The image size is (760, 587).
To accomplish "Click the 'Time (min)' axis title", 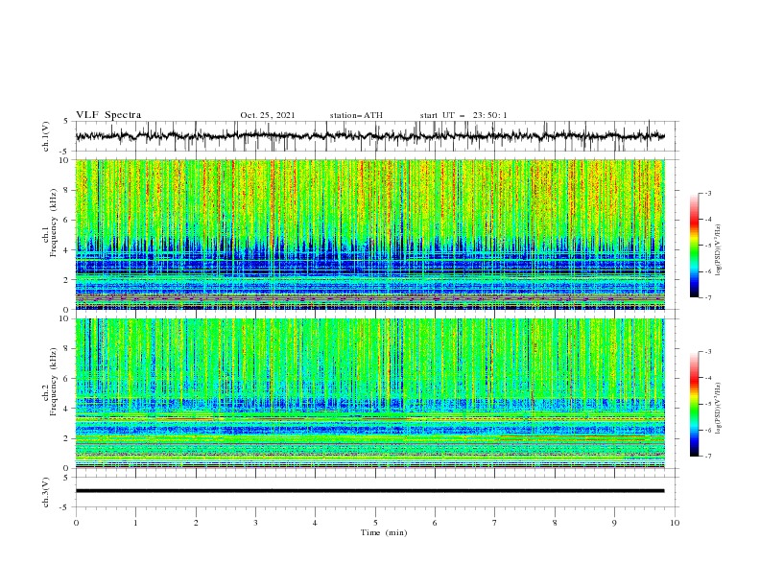I will [384, 532].
